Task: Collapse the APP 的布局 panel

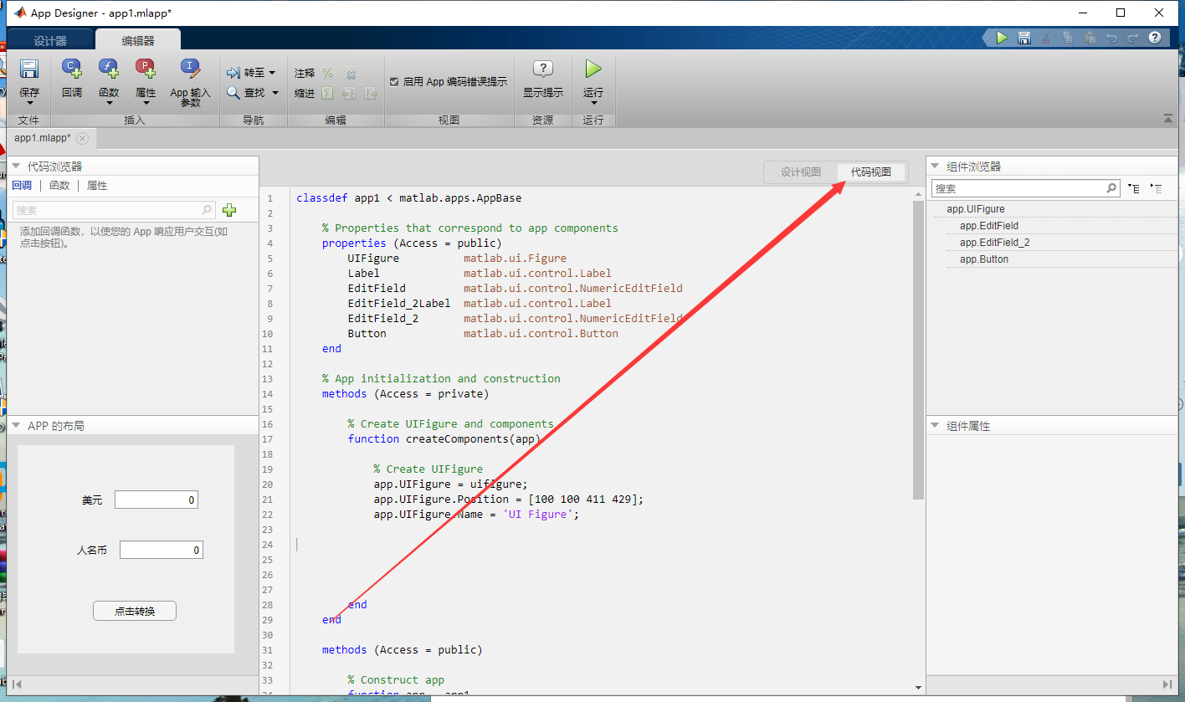Action: (x=16, y=426)
